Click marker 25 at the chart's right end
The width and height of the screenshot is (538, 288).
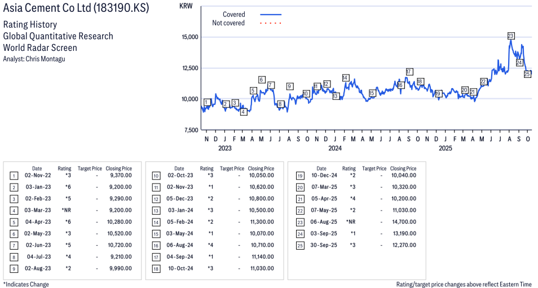click(x=527, y=74)
